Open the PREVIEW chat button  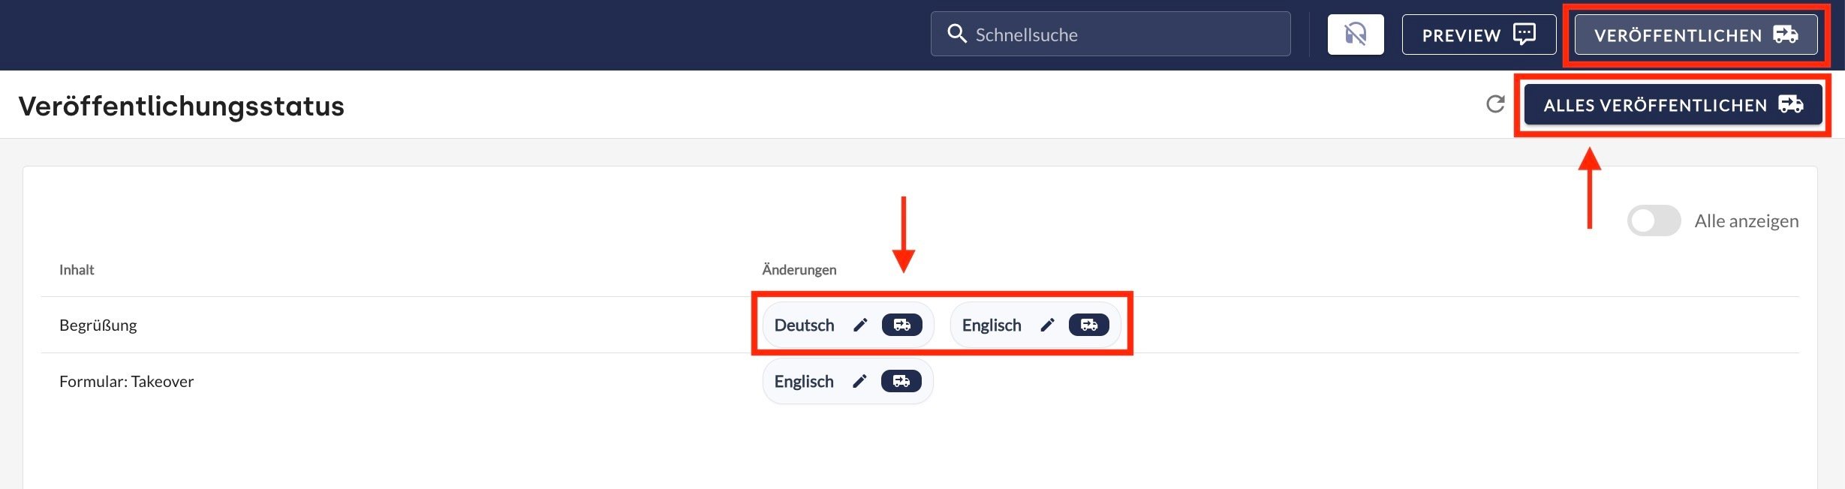pyautogui.click(x=1478, y=34)
